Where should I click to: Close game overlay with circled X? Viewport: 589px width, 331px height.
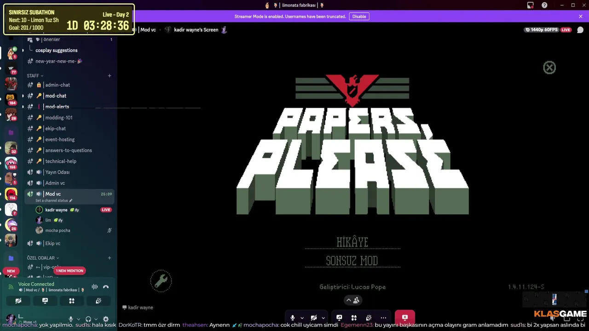coord(549,68)
